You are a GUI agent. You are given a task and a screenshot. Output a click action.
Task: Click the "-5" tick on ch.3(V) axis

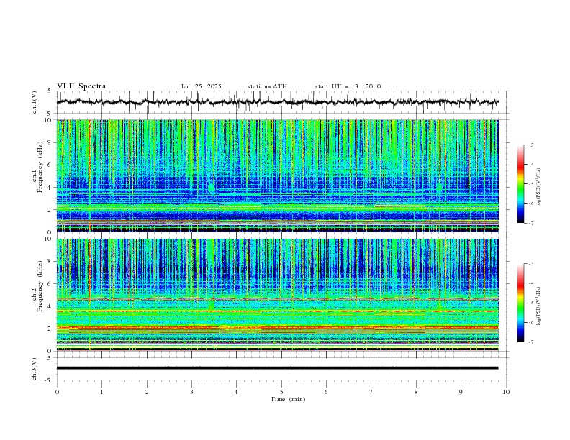49,380
